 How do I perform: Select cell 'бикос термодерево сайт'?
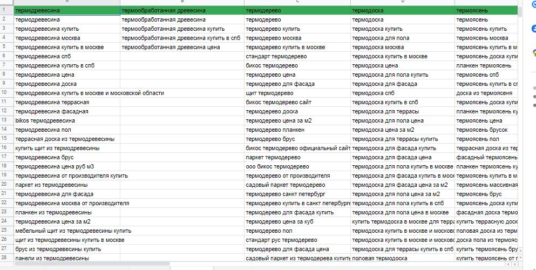[297, 102]
